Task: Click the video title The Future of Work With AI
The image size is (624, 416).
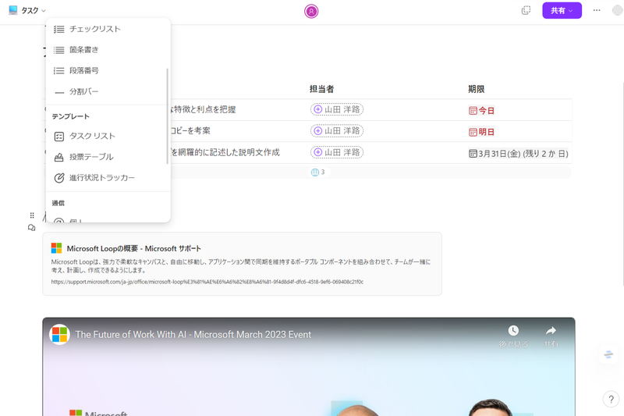Action: point(193,335)
